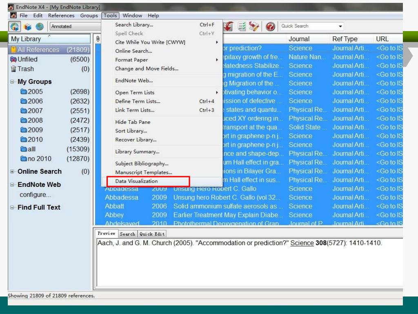Open the References menu

click(61, 16)
